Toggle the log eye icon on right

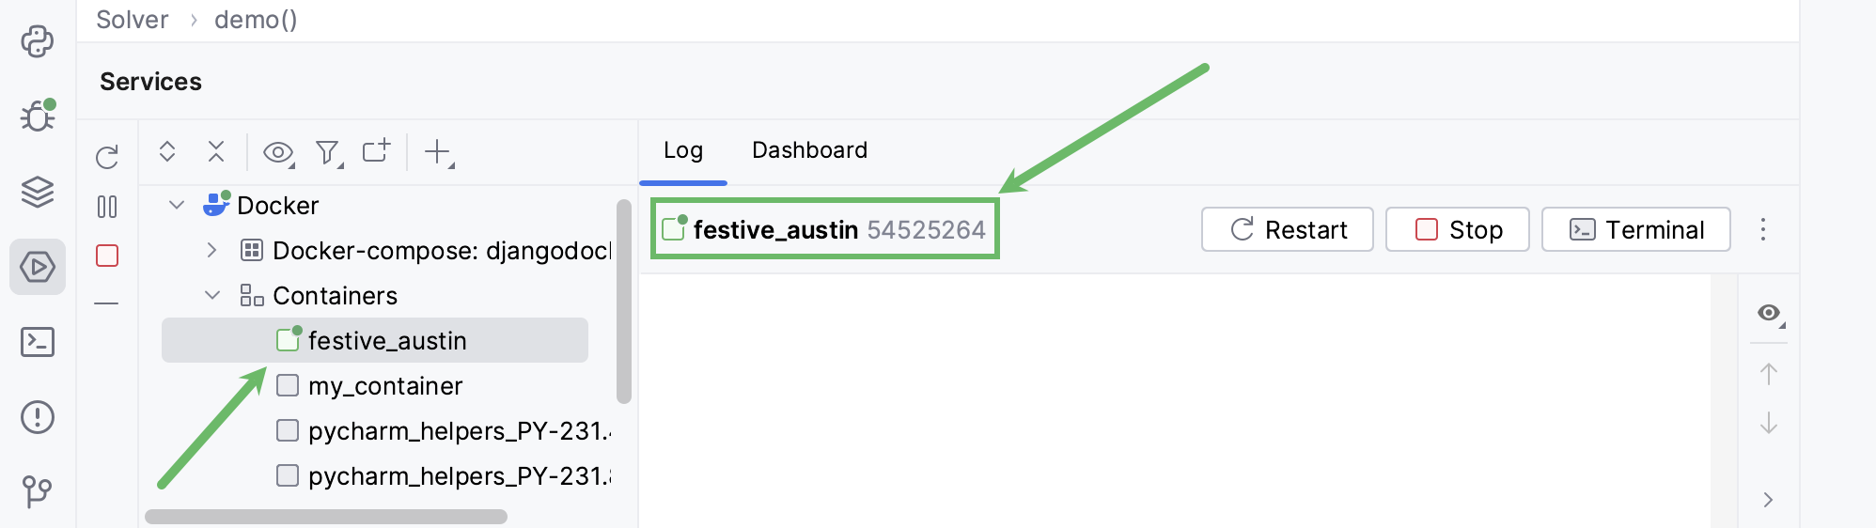pyautogui.click(x=1769, y=314)
